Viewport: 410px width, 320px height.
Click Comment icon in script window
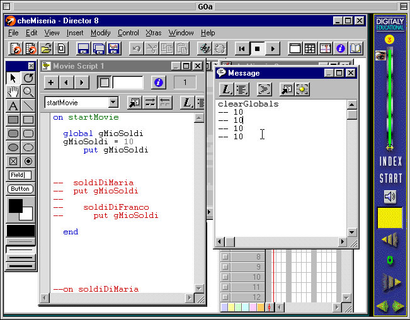[150, 103]
